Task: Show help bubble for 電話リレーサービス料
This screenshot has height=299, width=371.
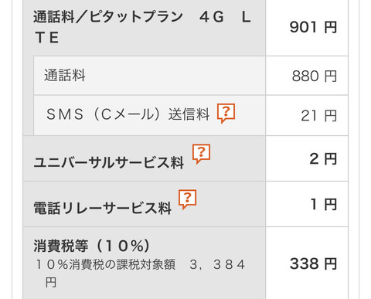Action: 187,199
